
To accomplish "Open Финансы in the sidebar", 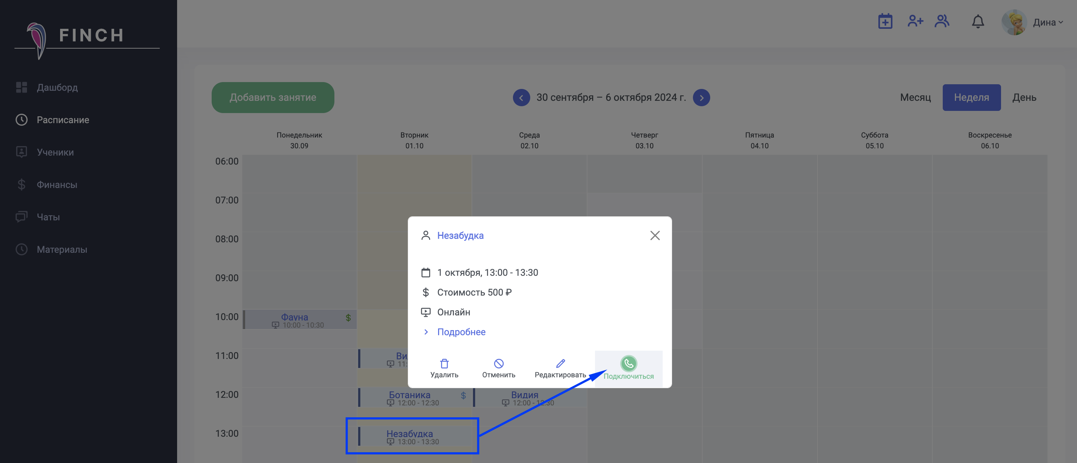I will (x=57, y=184).
